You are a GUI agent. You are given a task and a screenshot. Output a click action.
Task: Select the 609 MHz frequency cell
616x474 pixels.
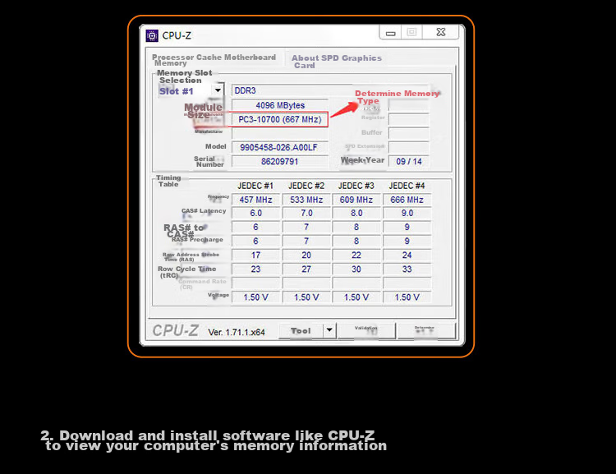(356, 200)
